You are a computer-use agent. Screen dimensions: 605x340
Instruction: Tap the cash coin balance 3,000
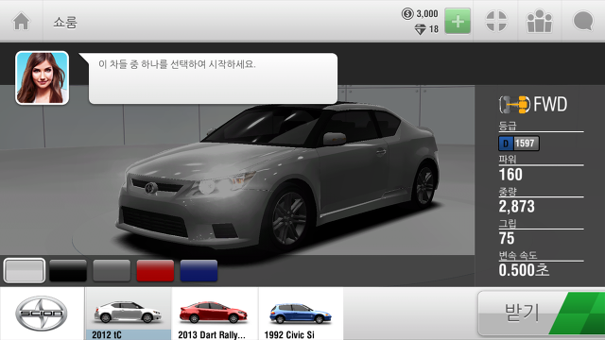tap(420, 14)
